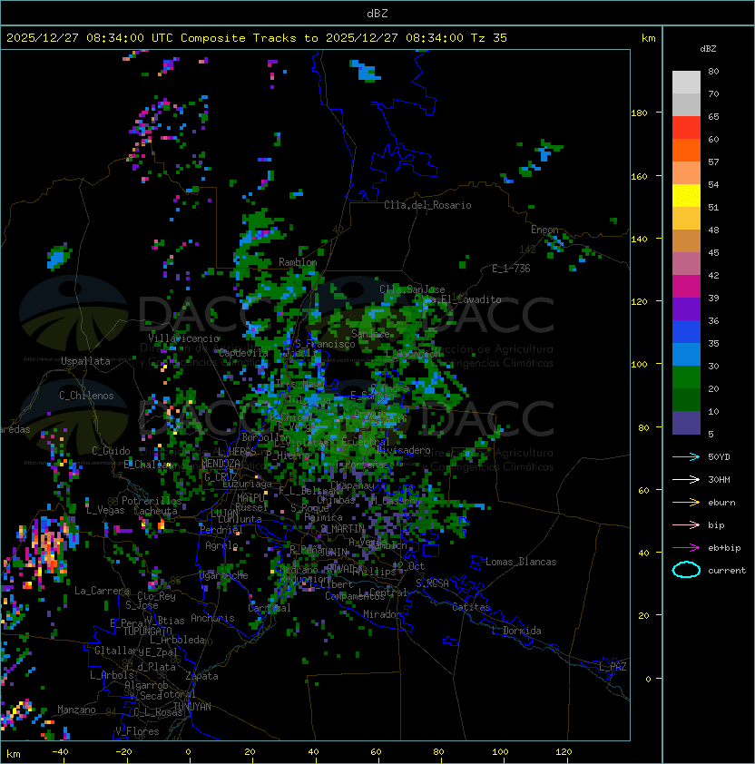Click the 'Manzano' place label
755x764 pixels.
pyautogui.click(x=76, y=710)
